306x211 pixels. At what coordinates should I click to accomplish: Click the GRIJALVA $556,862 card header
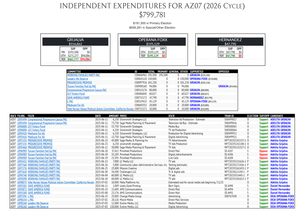(x=75, y=42)
